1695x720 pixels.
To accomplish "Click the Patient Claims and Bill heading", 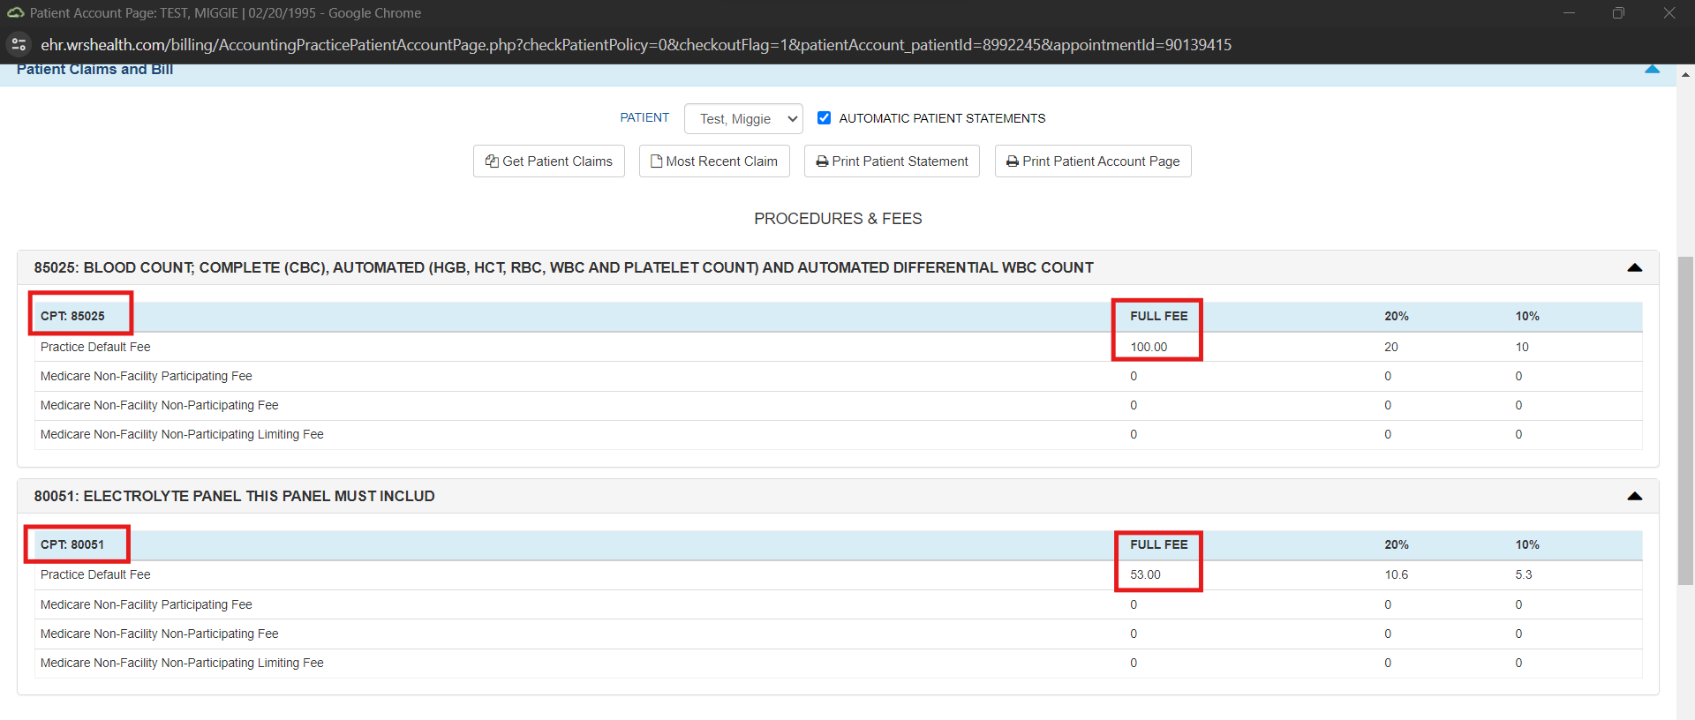I will [94, 70].
